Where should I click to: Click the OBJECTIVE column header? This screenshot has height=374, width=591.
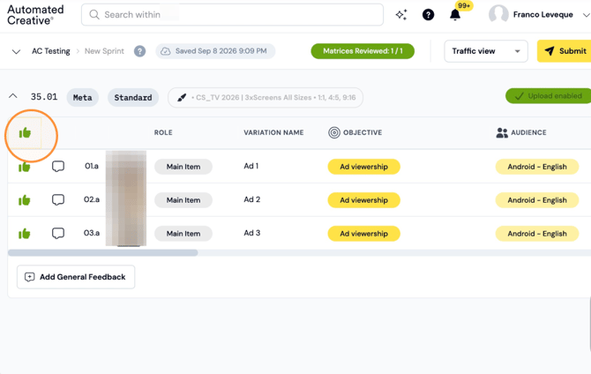click(x=363, y=132)
